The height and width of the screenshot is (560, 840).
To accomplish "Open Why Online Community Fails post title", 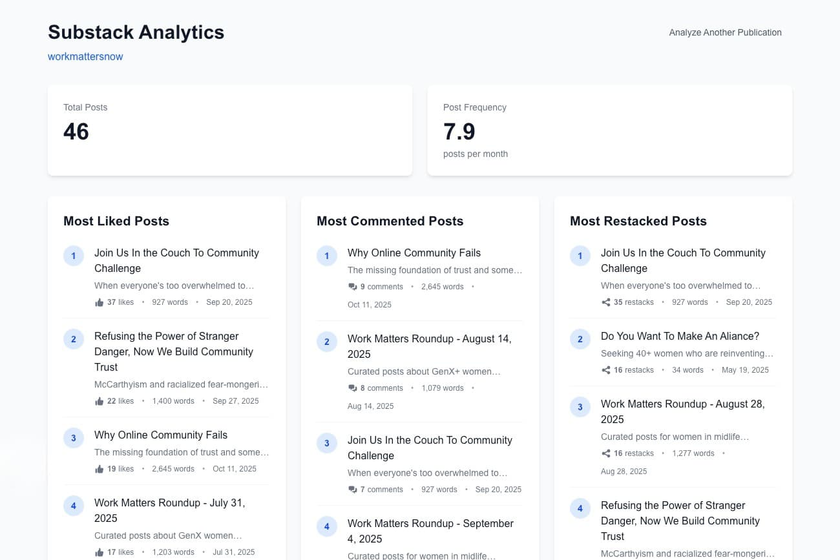I will pos(414,253).
